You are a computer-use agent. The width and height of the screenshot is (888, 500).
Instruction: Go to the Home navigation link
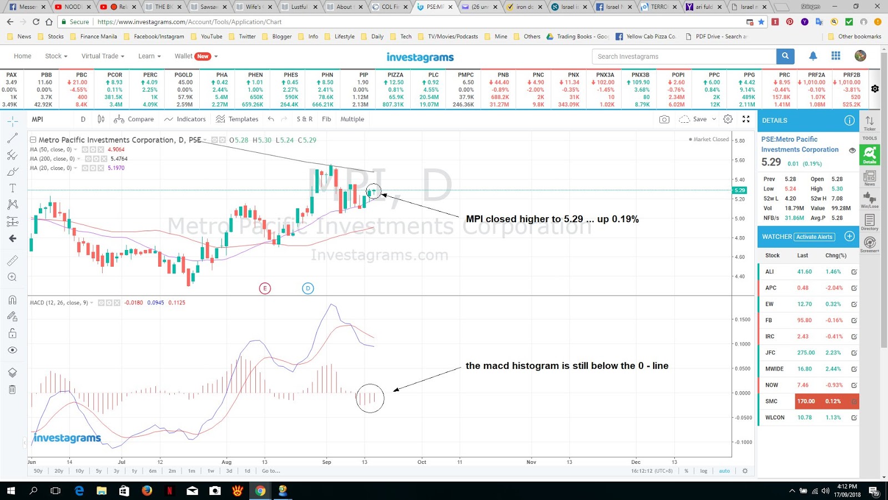click(x=23, y=56)
